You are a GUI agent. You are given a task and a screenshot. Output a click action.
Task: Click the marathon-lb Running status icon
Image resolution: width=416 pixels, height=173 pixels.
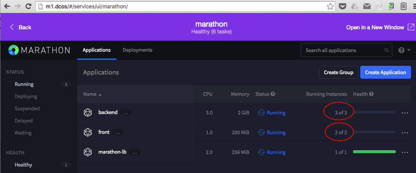pos(261,152)
